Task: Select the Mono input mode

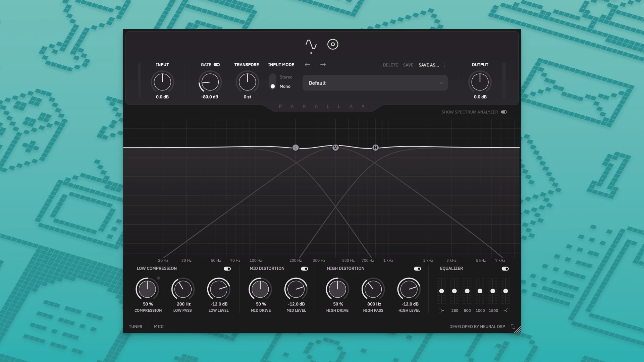Action: pyautogui.click(x=272, y=86)
